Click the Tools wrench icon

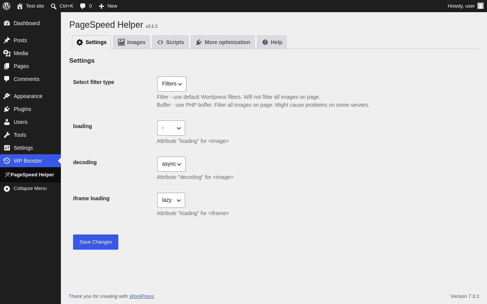[7, 135]
